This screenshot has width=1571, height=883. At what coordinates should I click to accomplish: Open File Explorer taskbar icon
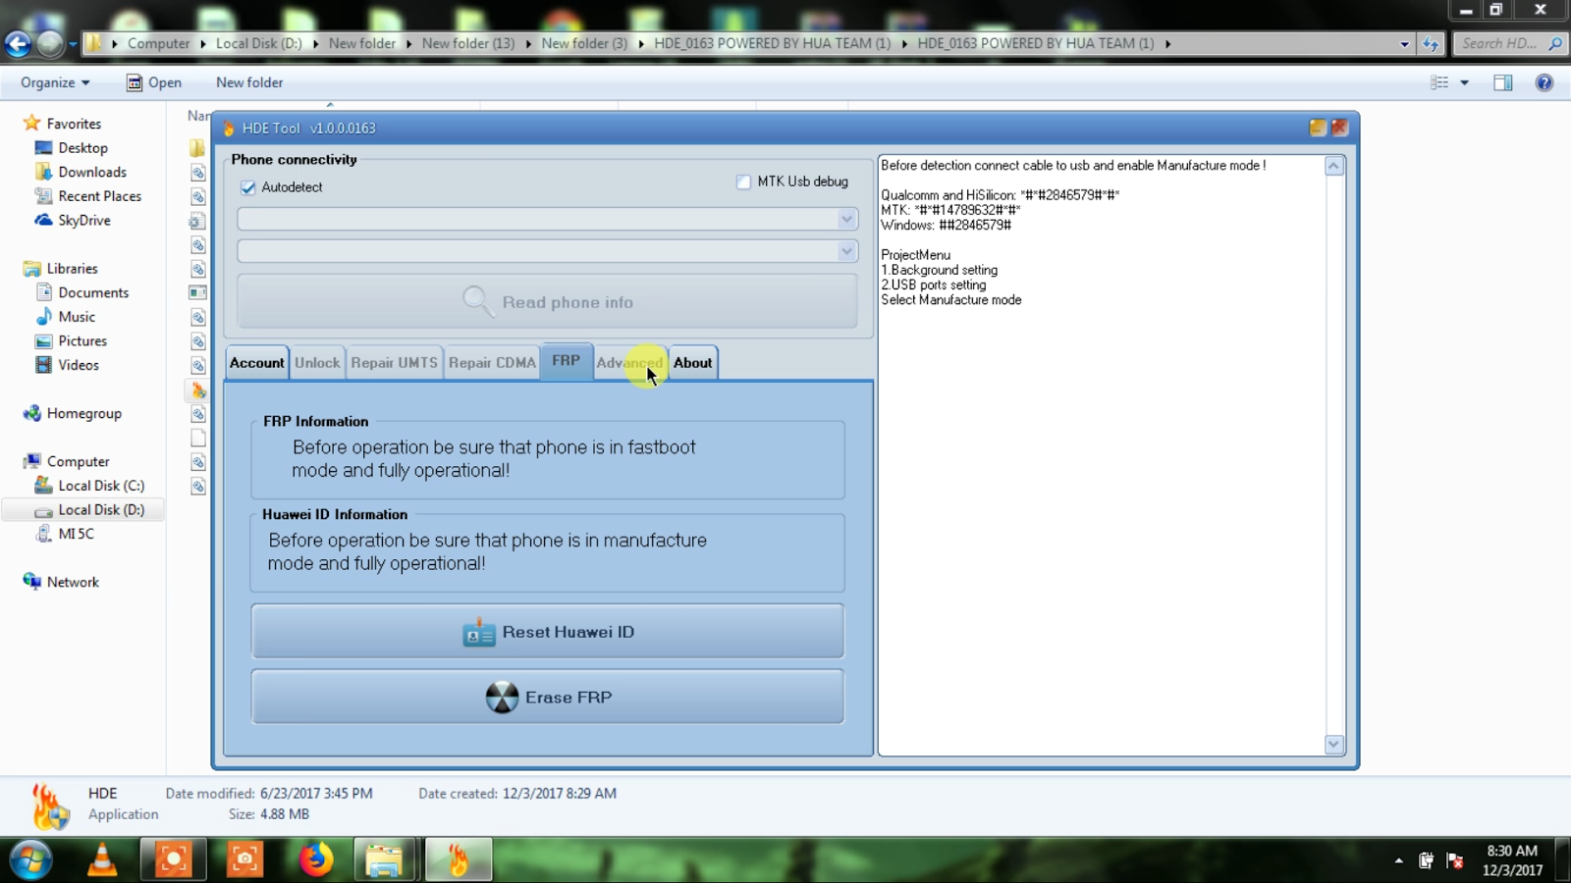[384, 860]
